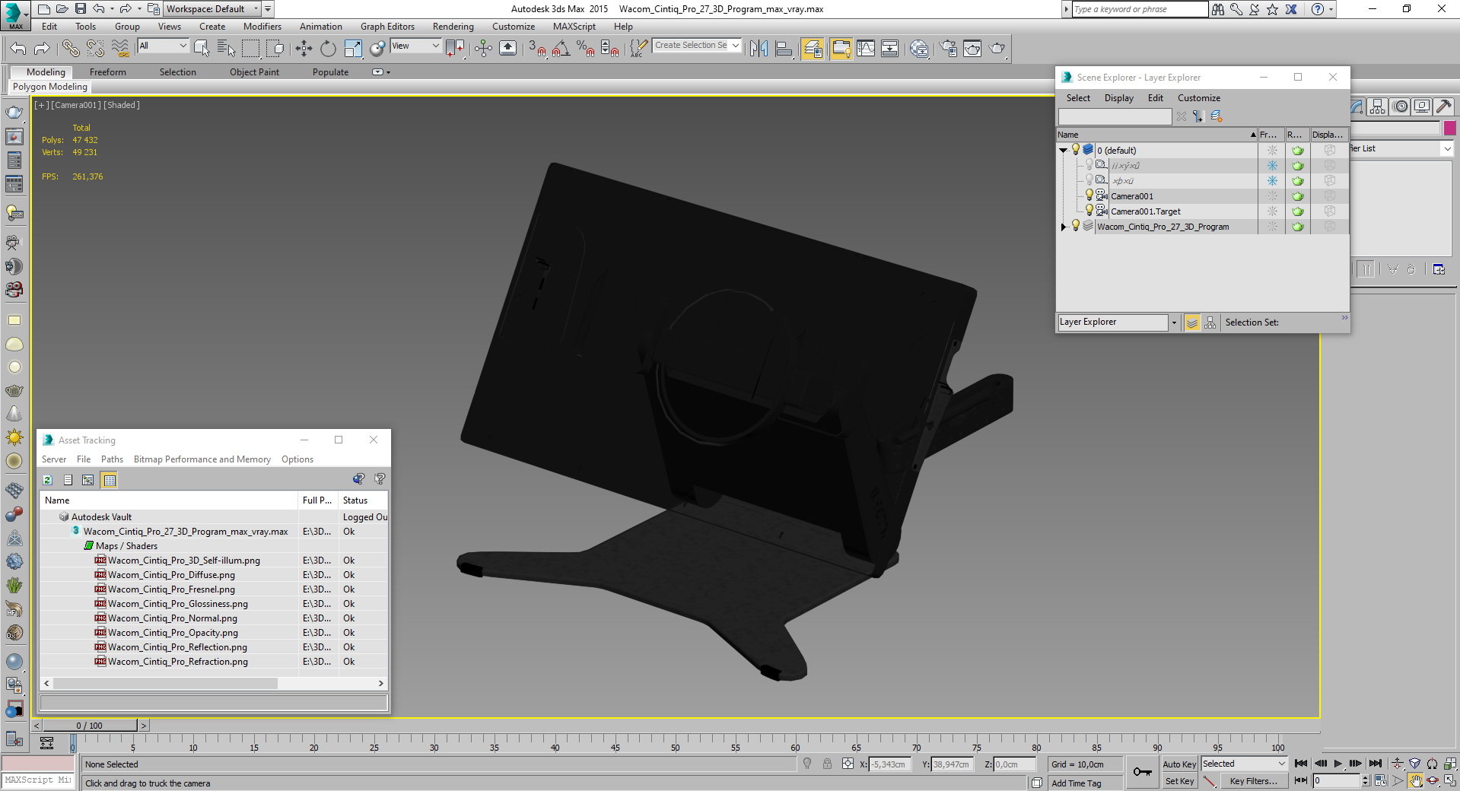Collapse the 0 (default) layer
The width and height of the screenshot is (1460, 791).
pyautogui.click(x=1064, y=151)
